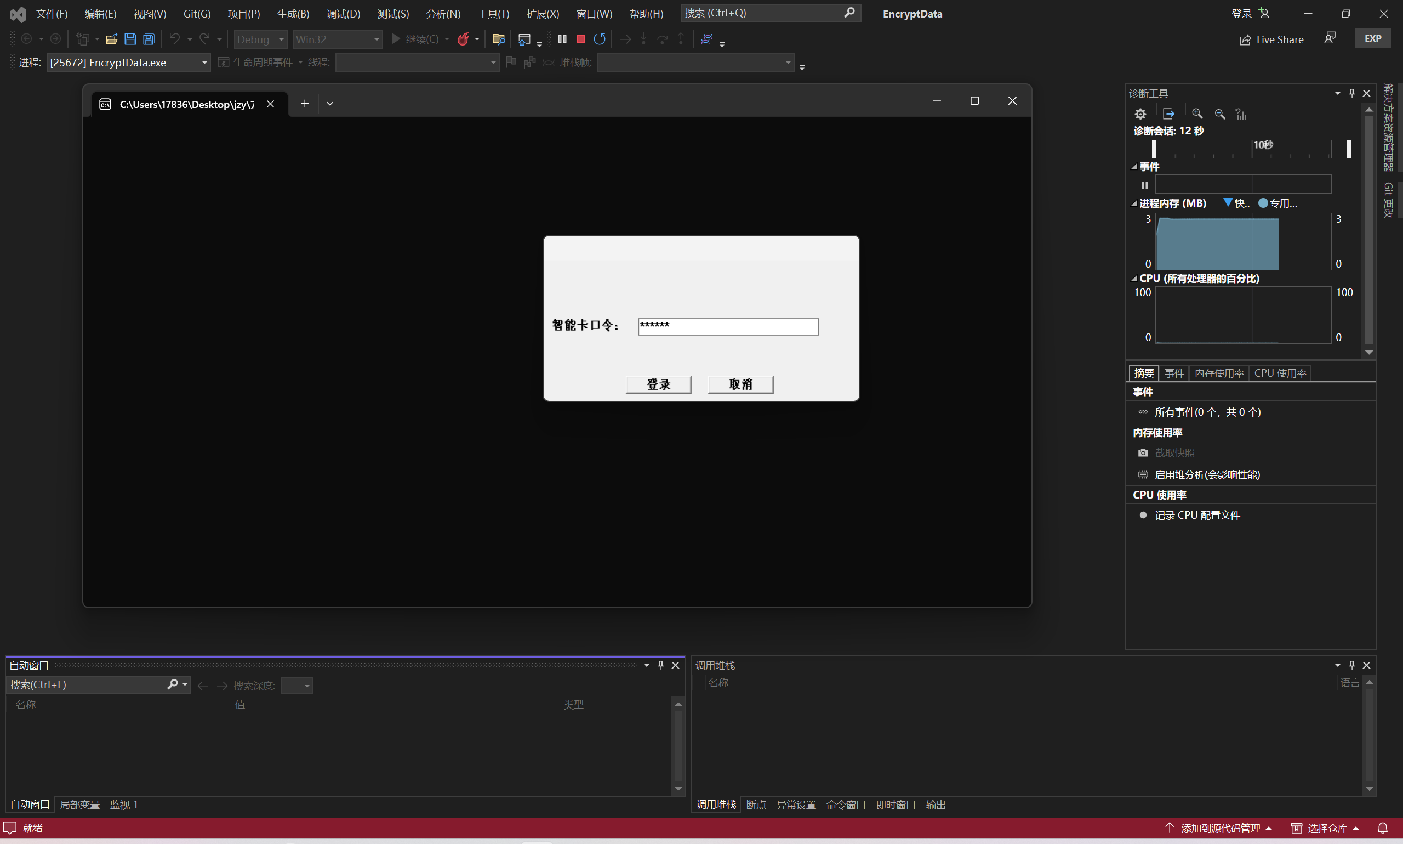Click the Show Next Statement arrow icon
This screenshot has height=844, width=1403.
point(625,39)
